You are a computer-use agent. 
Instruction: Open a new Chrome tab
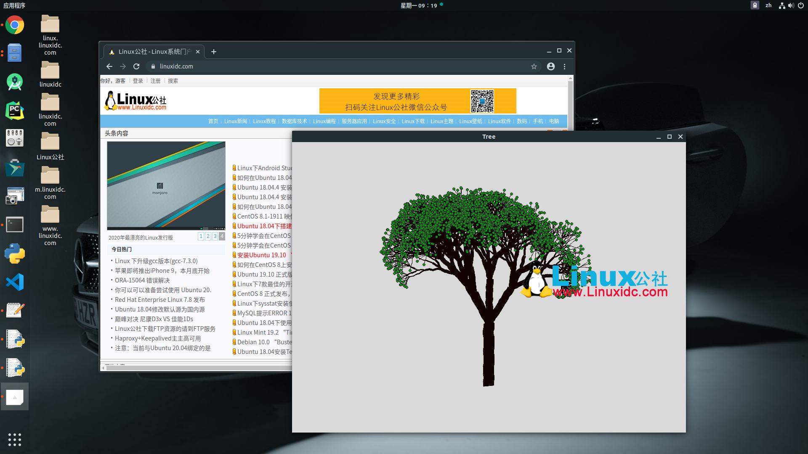(214, 52)
